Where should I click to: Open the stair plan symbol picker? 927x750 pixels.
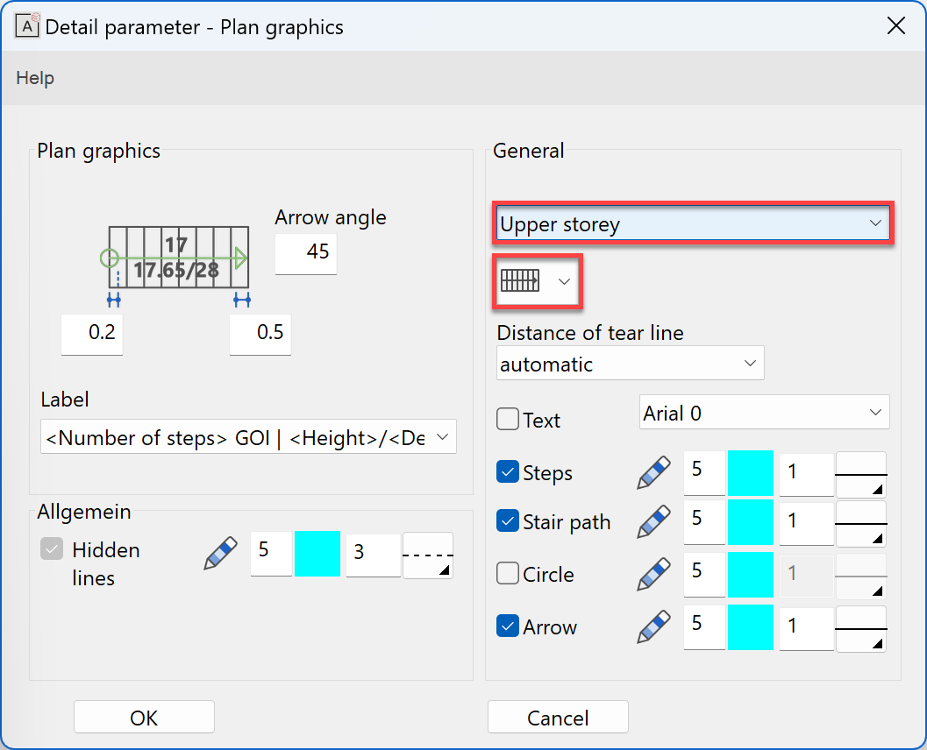click(538, 281)
